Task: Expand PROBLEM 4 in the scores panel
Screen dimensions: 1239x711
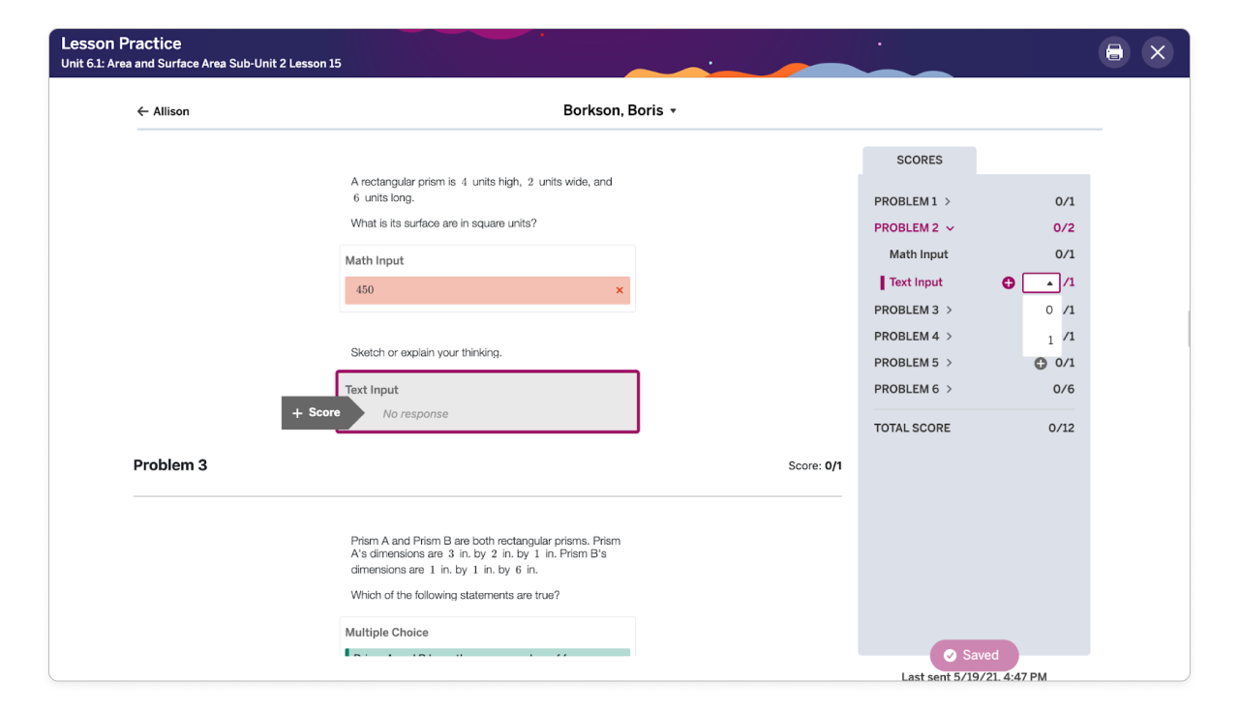Action: (x=914, y=336)
